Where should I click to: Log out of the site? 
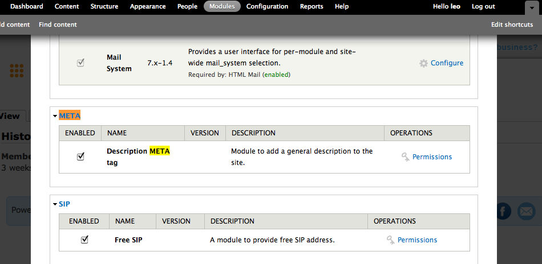coord(483,6)
